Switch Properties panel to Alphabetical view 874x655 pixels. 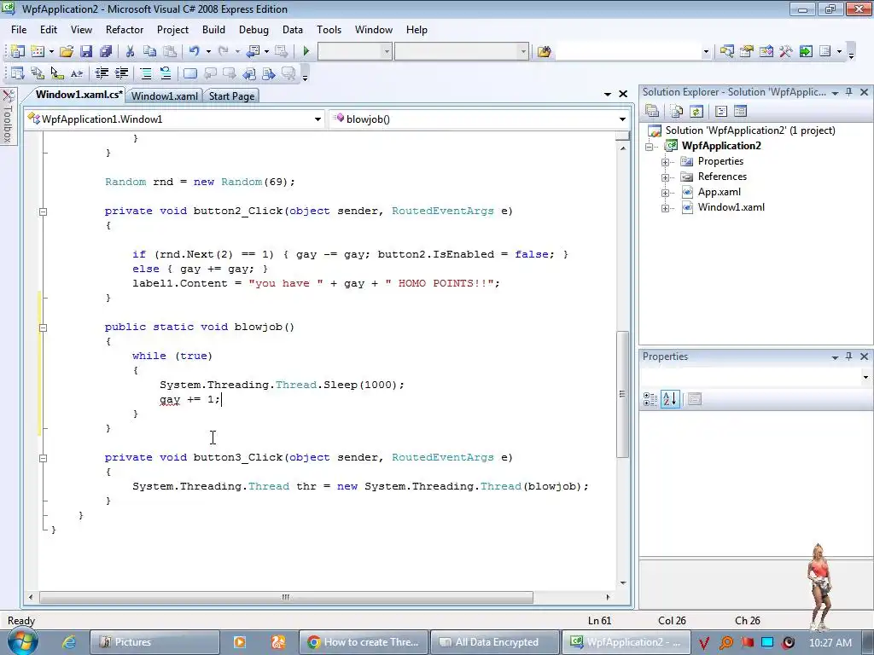[670, 399]
